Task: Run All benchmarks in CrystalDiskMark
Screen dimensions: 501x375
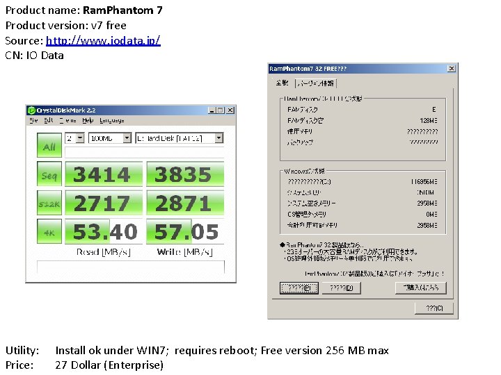Action: [49, 145]
